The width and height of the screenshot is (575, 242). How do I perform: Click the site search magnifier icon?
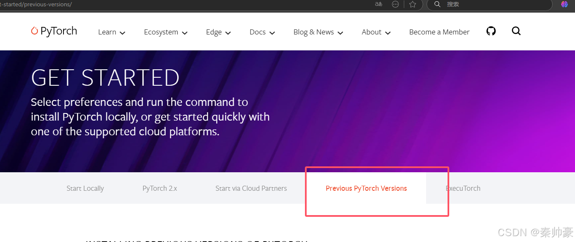click(x=516, y=31)
